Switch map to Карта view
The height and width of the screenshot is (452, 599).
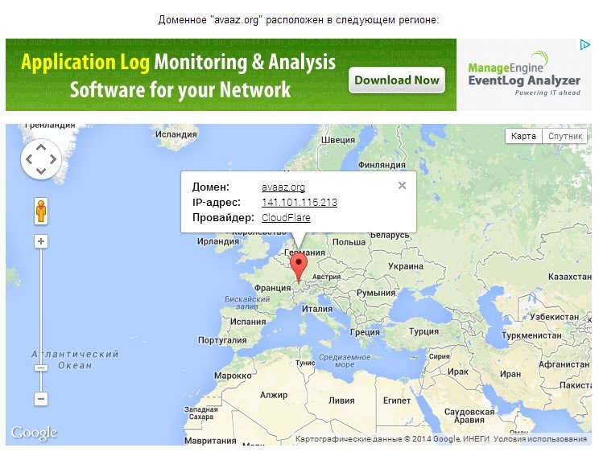[523, 136]
